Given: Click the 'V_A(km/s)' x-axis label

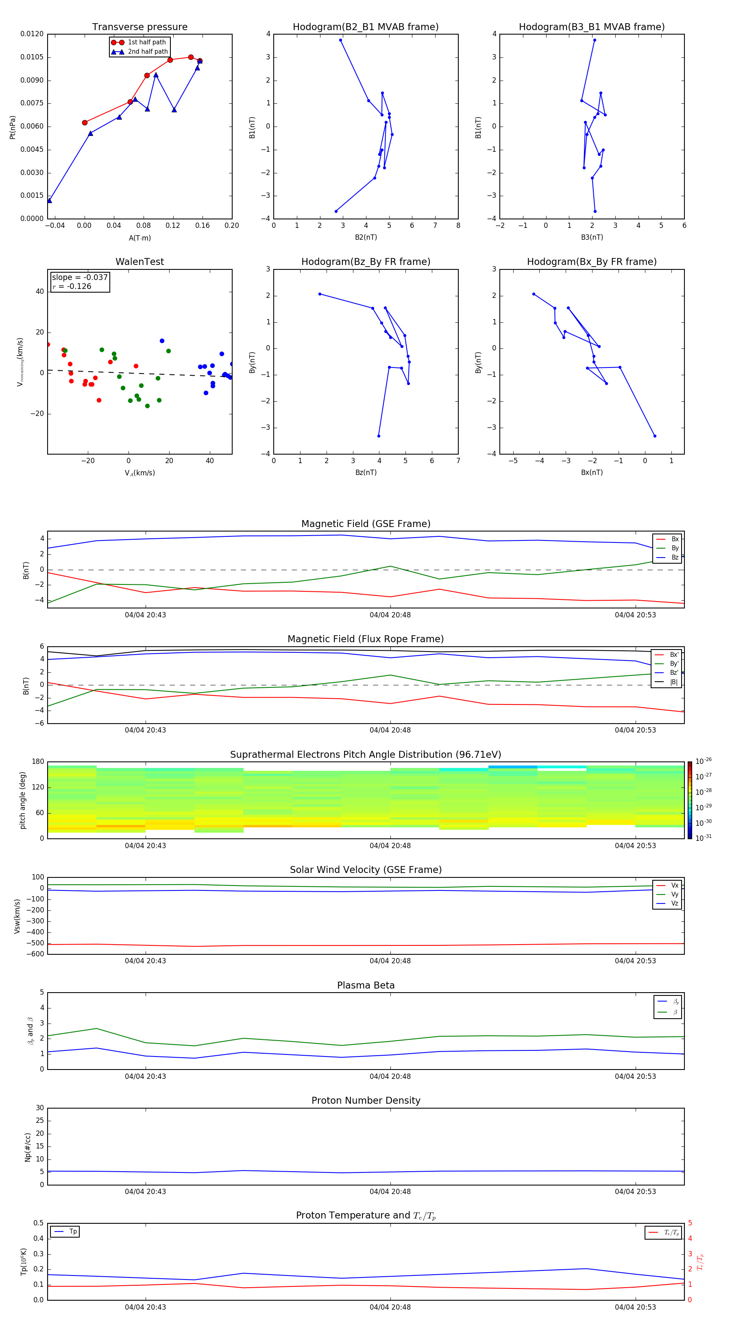Looking at the screenshot, I should pos(139,473).
